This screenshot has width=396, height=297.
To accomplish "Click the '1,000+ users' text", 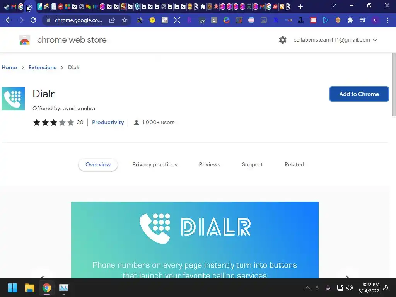I will (x=158, y=122).
